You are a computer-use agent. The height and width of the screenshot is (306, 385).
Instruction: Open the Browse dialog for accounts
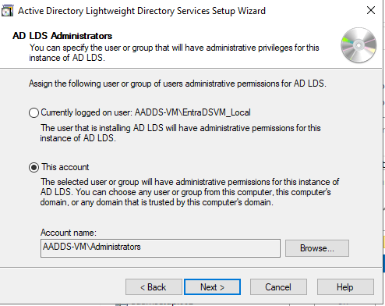click(317, 248)
